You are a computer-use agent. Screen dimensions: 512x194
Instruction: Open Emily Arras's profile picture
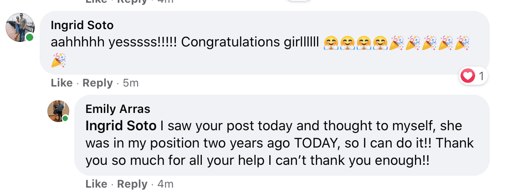point(58,111)
